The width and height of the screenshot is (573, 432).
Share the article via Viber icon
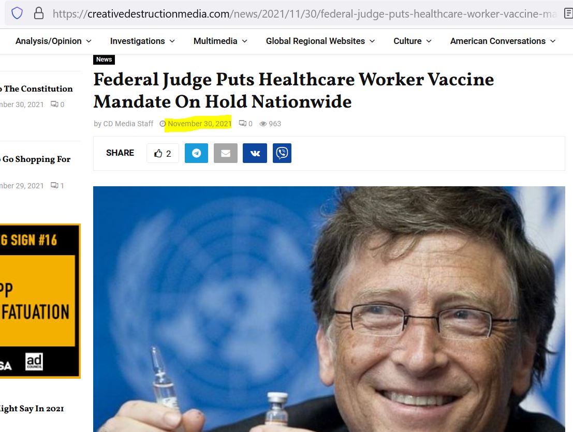pyautogui.click(x=282, y=153)
